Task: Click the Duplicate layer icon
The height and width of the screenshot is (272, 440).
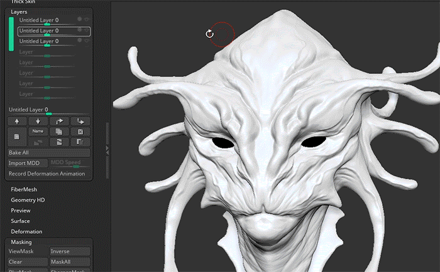Action: [x=59, y=132]
